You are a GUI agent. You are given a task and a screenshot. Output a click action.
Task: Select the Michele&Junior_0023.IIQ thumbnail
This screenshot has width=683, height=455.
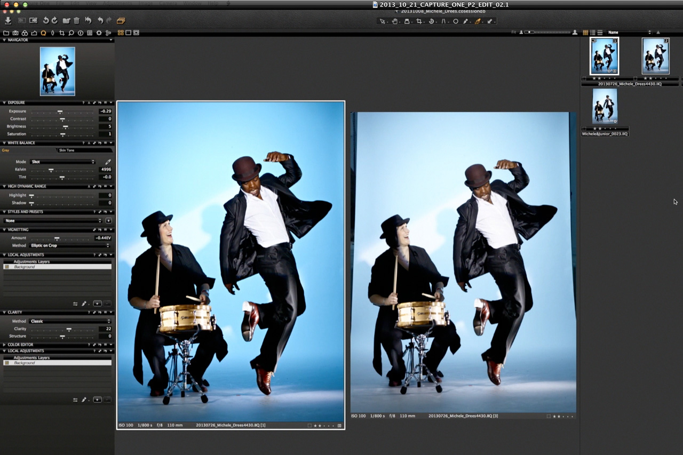605,106
